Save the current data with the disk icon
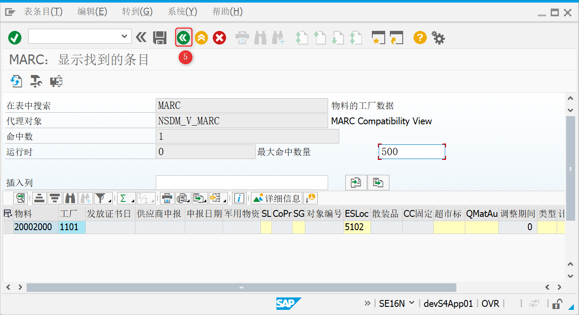 pos(159,38)
